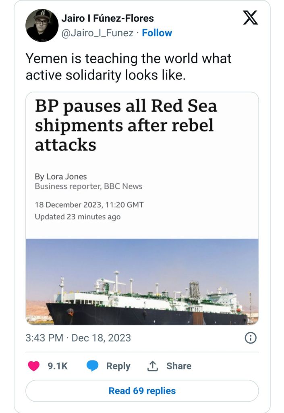
Task: Open the info circle icon beside timestamp
Action: tap(251, 338)
